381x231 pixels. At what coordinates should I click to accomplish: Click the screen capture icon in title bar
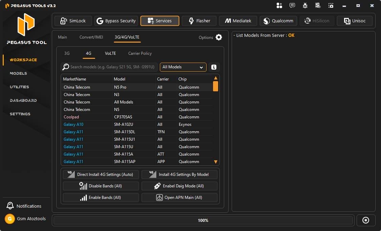coord(331,5)
